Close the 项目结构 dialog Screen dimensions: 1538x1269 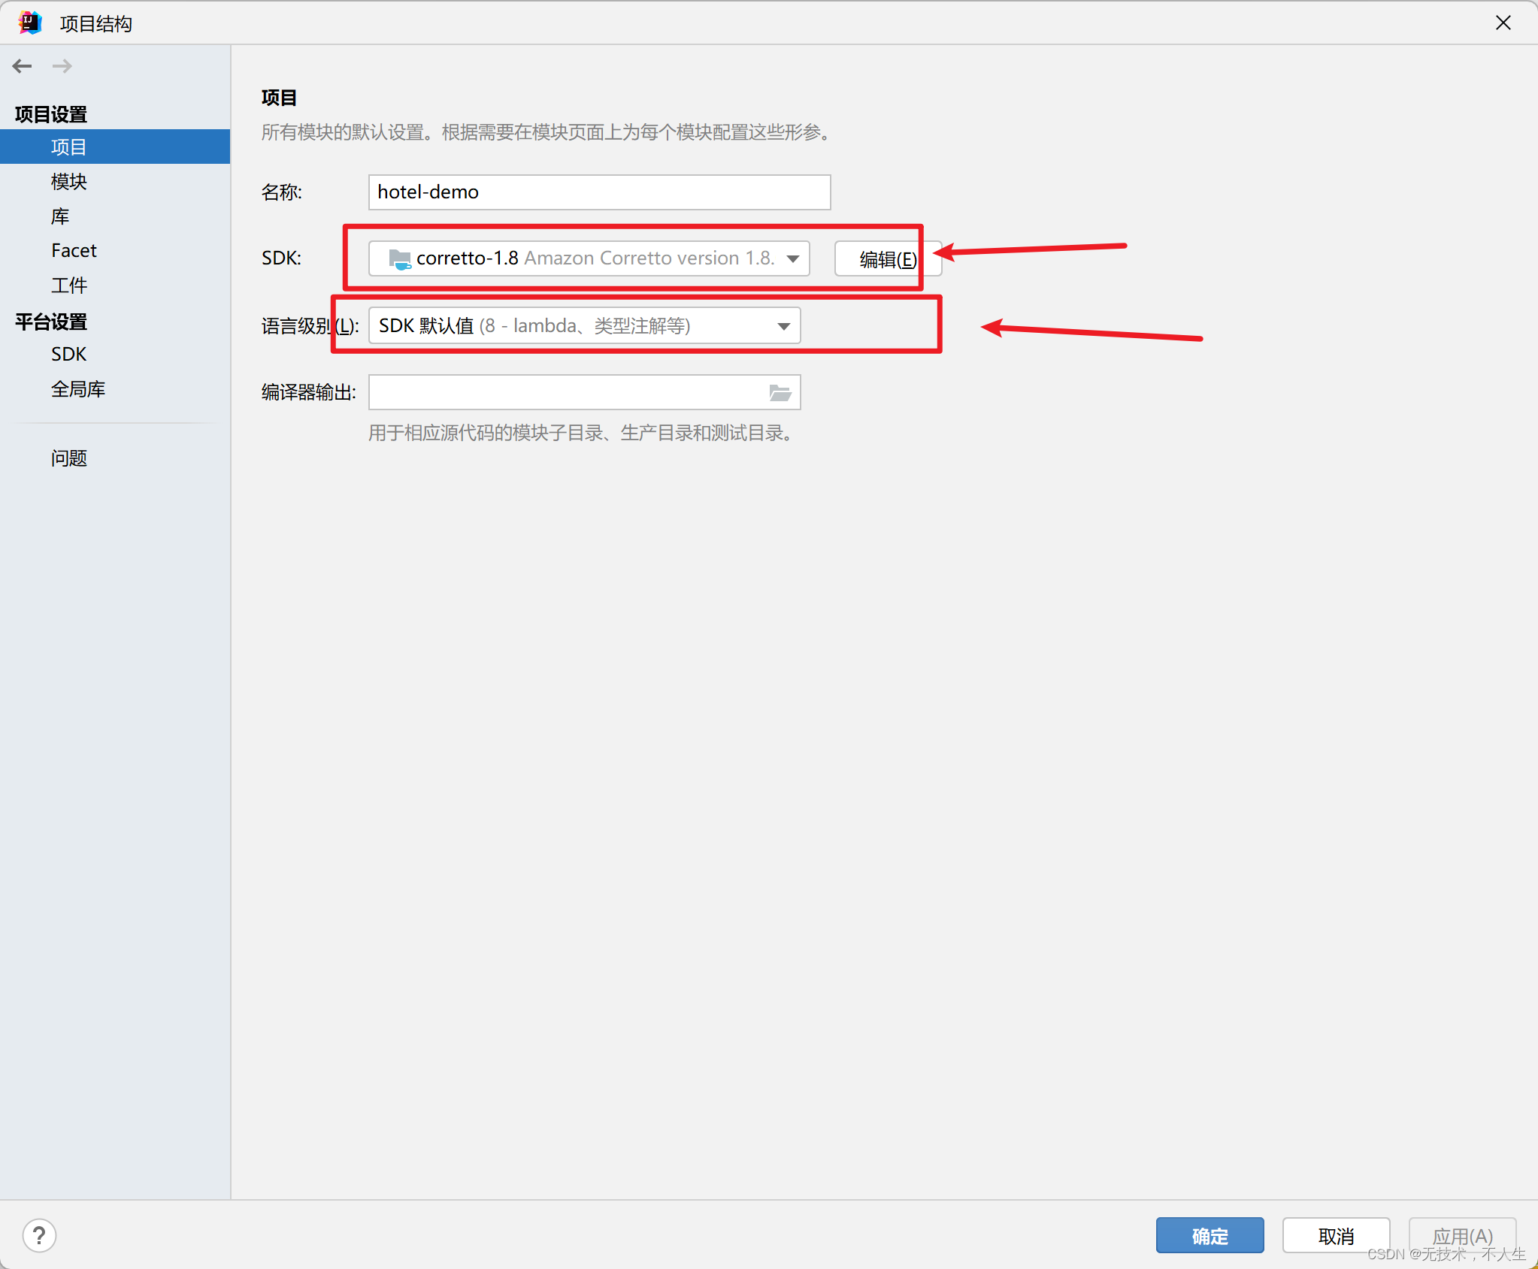click(1503, 23)
